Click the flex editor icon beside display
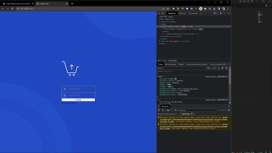Screen dimensions: 272x153 pyautogui.click(x=176, y=79)
